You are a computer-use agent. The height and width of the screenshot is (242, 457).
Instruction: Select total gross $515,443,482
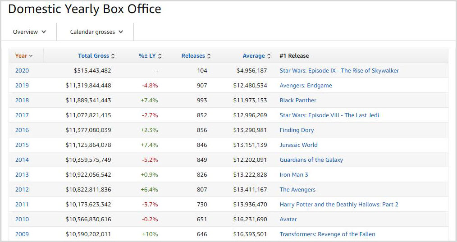point(92,71)
